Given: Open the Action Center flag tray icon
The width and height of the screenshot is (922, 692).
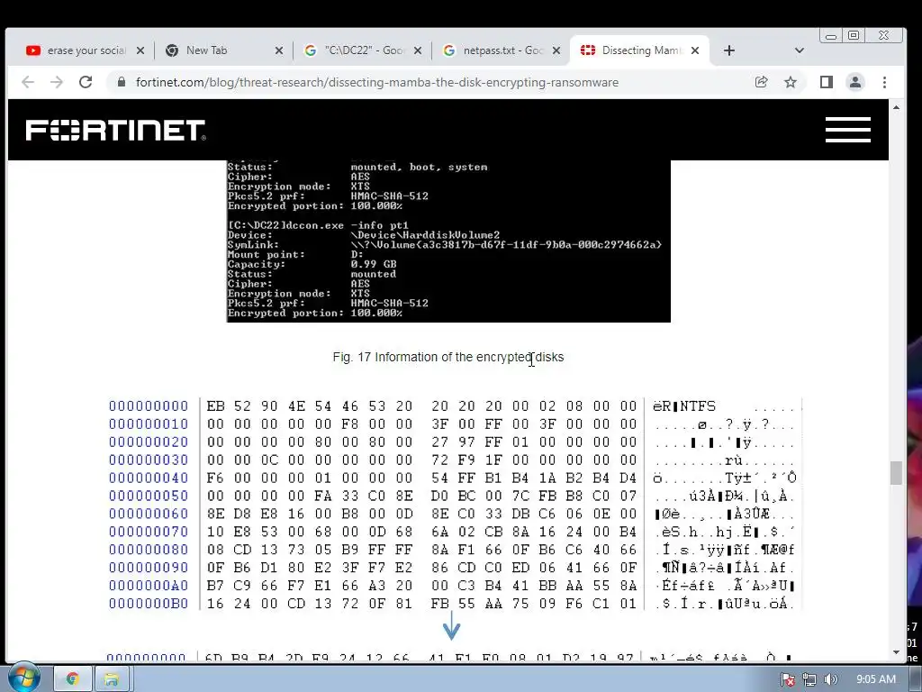Looking at the screenshot, I should point(788,679).
